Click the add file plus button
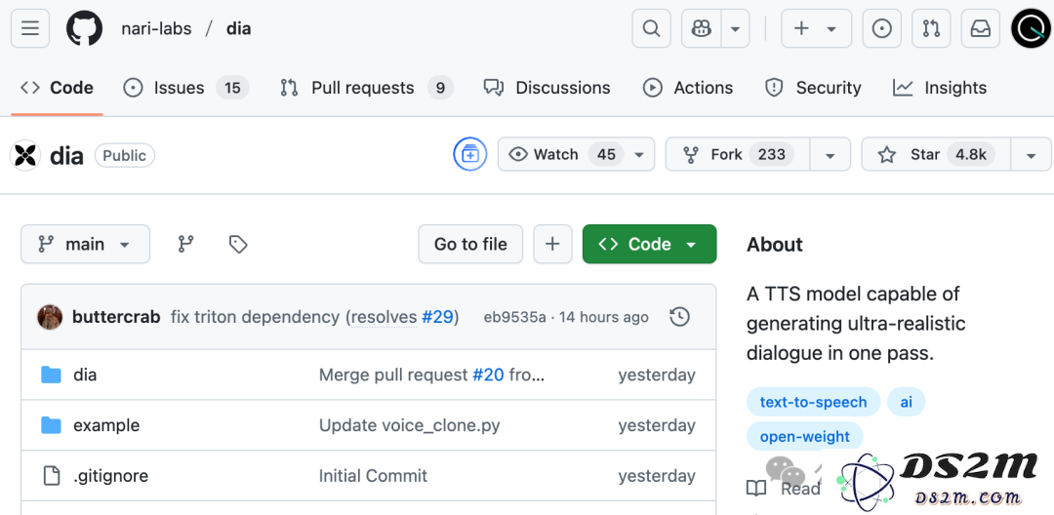 552,244
